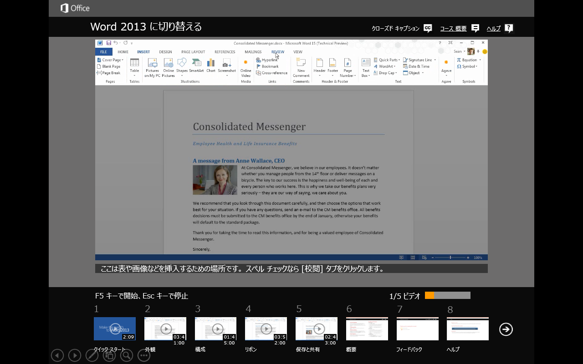The image size is (583, 364).
Task: Click the Office logo in the header
Action: click(x=75, y=8)
